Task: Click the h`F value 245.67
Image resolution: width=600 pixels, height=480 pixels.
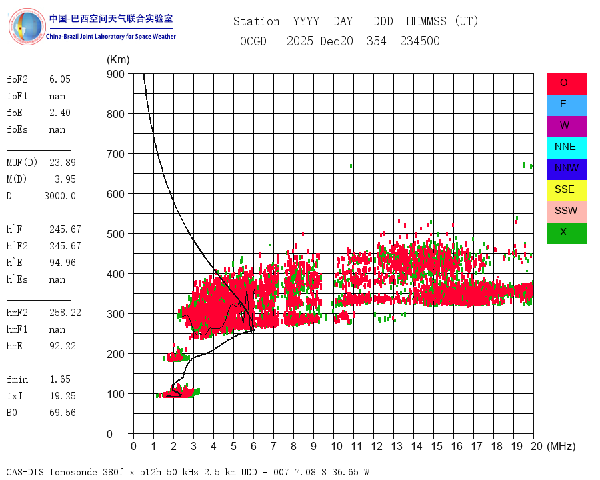Action: [x=65, y=229]
